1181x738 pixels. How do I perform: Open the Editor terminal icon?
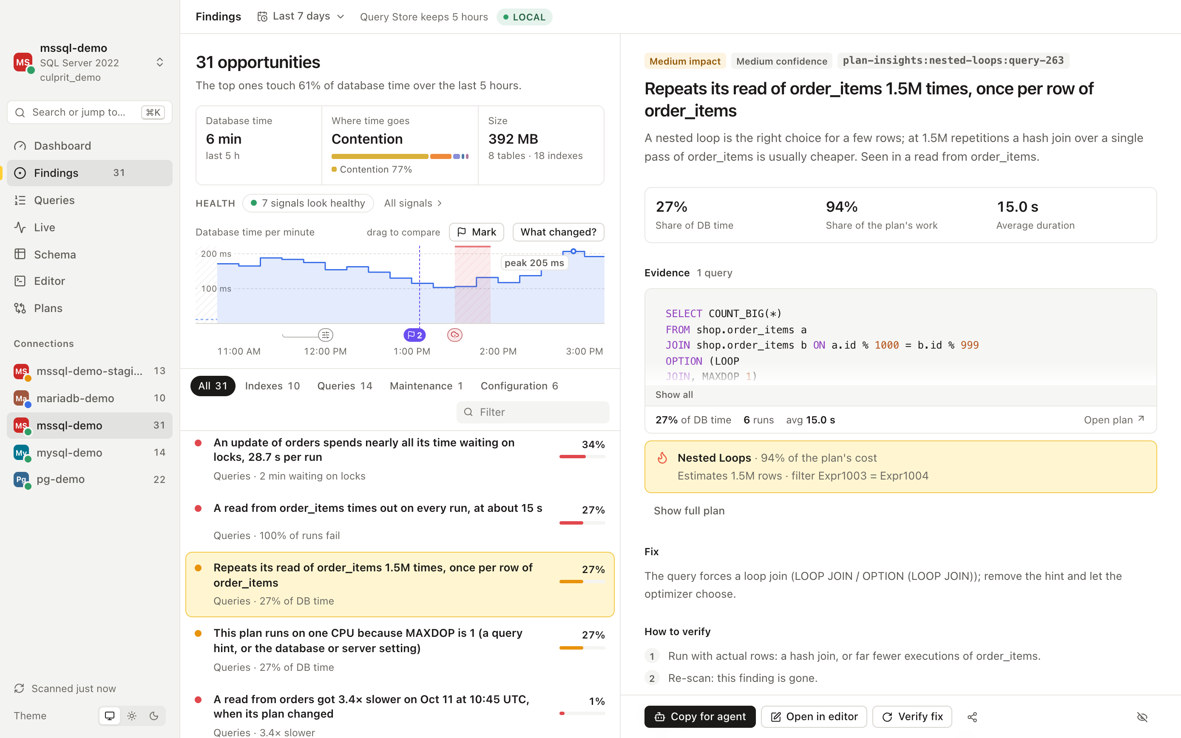tap(20, 281)
